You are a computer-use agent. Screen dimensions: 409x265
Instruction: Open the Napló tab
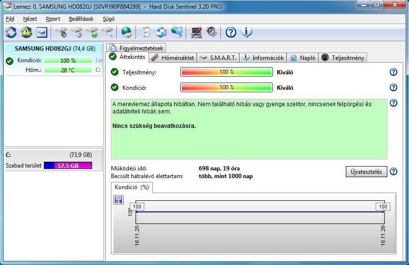[x=302, y=58]
